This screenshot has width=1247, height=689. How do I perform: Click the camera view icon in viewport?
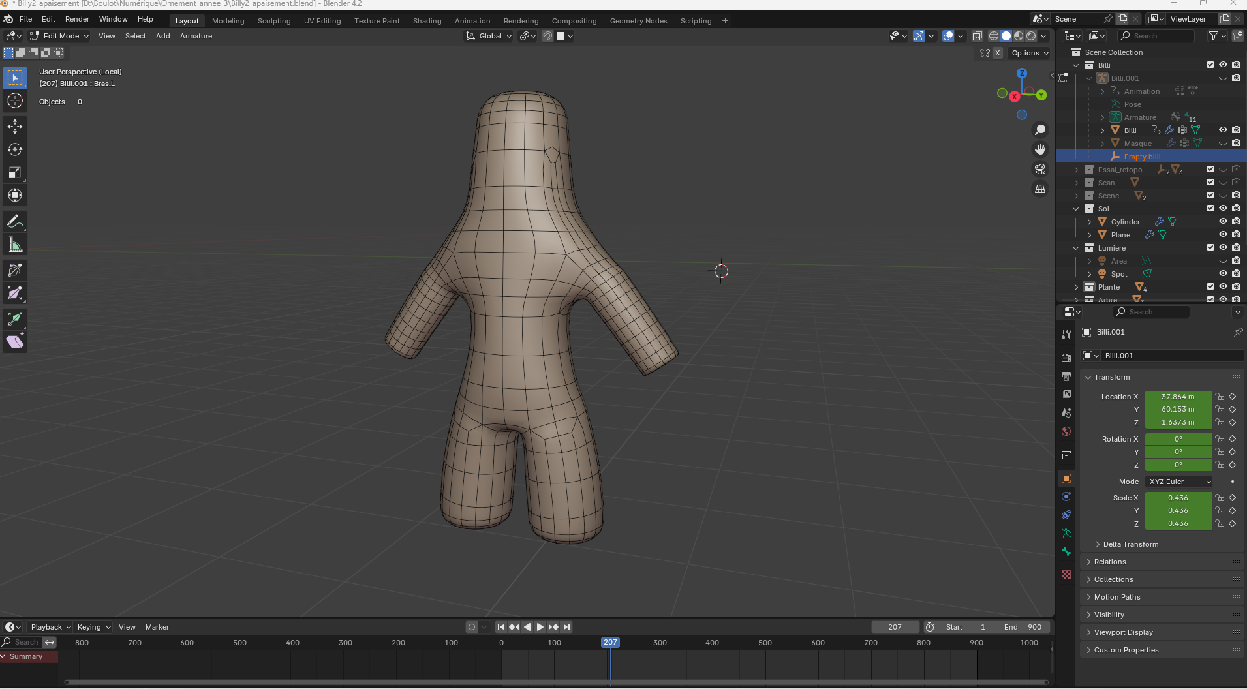(x=1040, y=170)
